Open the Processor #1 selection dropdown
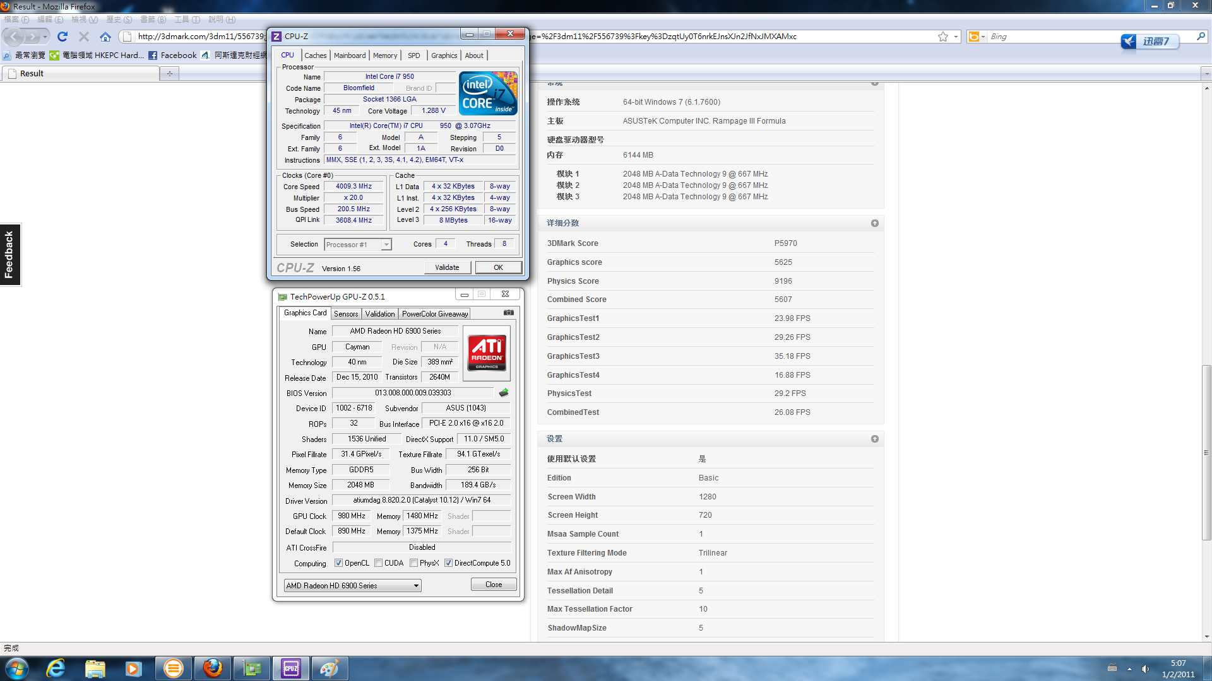This screenshot has width=1212, height=681. [358, 245]
